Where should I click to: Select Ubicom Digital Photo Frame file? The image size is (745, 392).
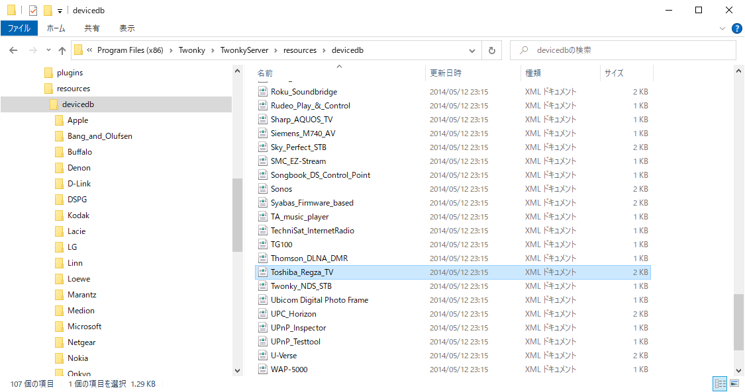pos(319,300)
